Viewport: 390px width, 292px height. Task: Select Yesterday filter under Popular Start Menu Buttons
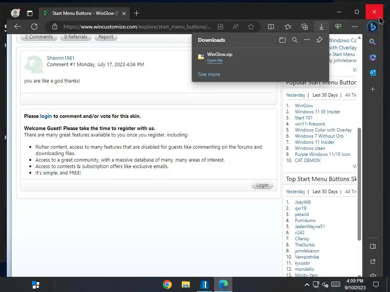(296, 95)
